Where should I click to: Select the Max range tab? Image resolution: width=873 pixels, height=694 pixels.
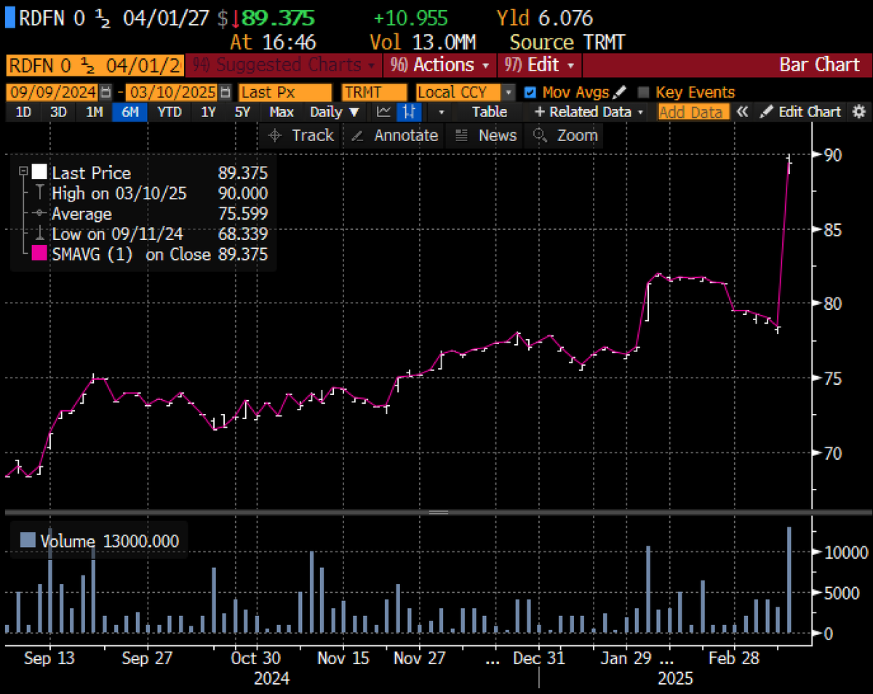point(281,112)
